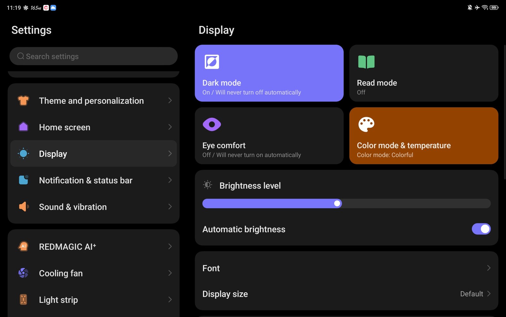Tap the purple Home screen icon
The height and width of the screenshot is (317, 506).
pos(23,127)
